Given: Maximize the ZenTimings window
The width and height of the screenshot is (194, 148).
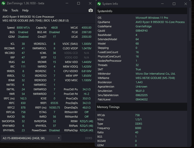Looking at the screenshot, I should [x=79, y=4].
